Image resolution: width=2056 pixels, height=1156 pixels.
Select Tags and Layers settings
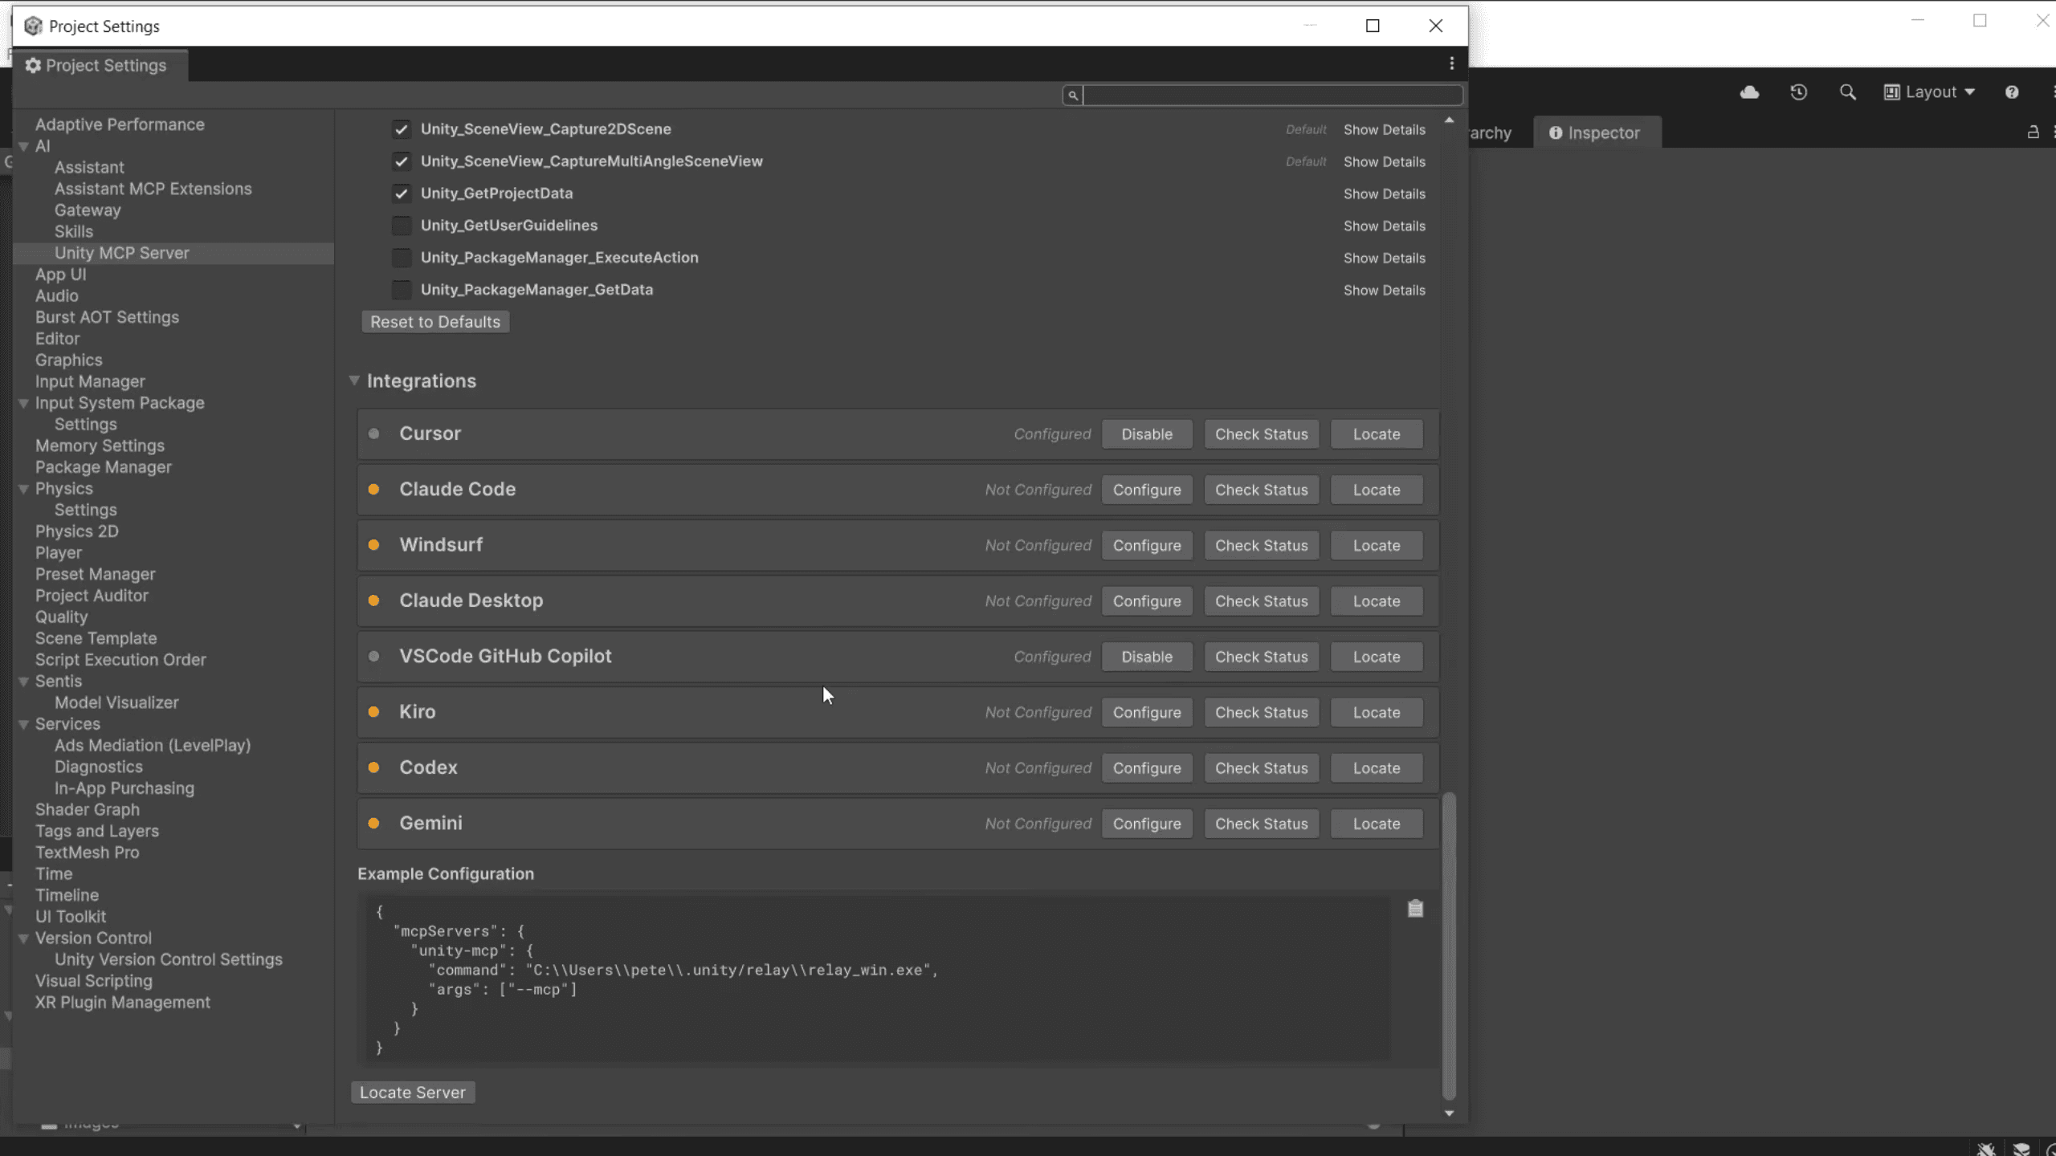[97, 832]
